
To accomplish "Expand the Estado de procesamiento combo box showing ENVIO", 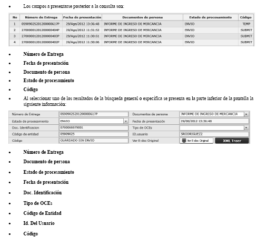I will tap(126, 121).
